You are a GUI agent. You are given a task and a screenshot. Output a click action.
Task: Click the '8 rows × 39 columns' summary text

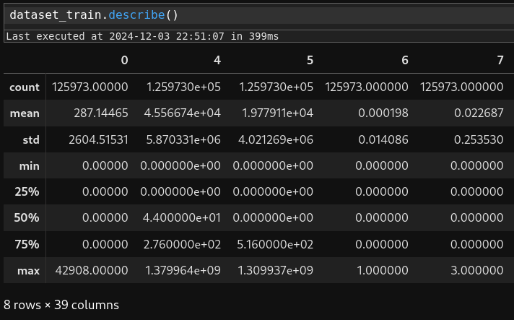click(61, 305)
